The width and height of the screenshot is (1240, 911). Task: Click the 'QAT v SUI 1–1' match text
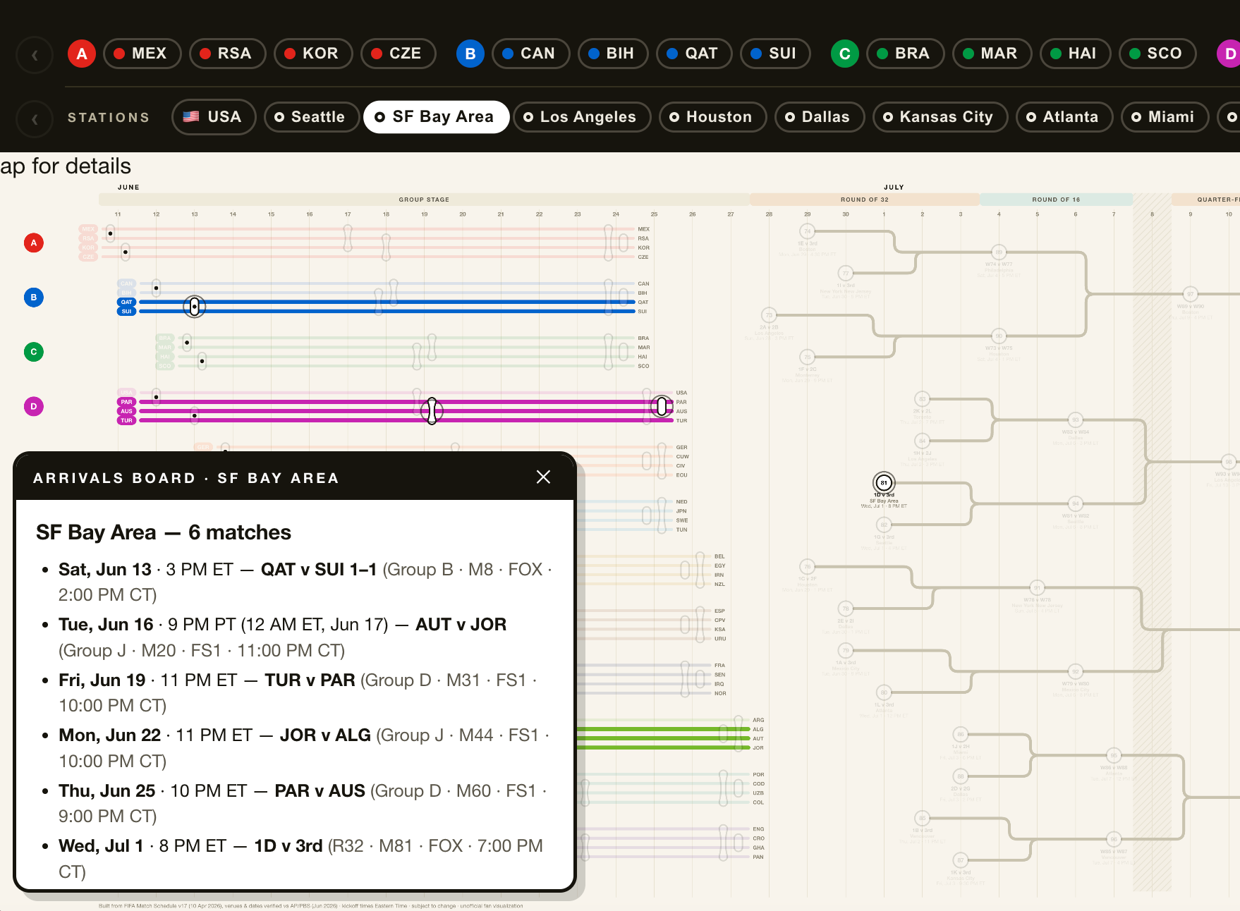click(319, 569)
